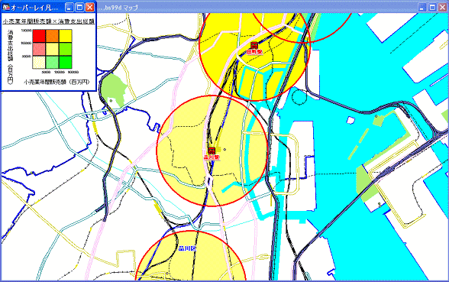The width and height of the screenshot is (449, 282).
Task: Click the 田町駅 station name label
Action: (x=254, y=52)
